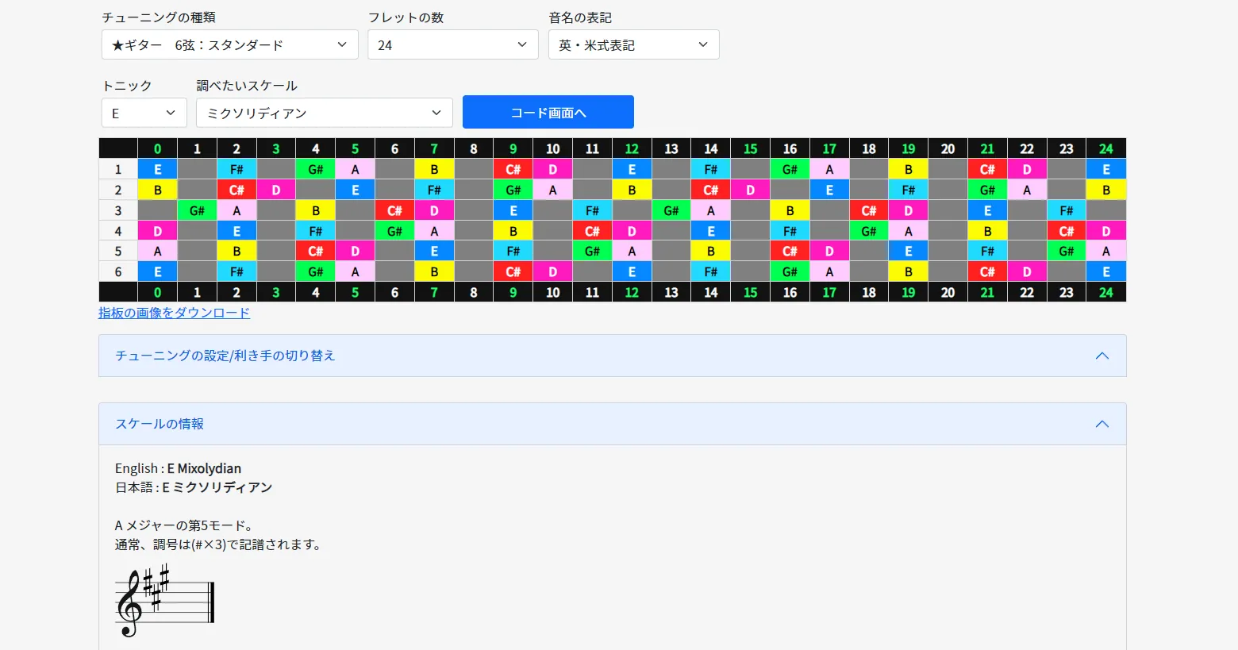Screen dimensions: 1238x650
Task: Click the コード画面へ button
Action: (x=548, y=112)
